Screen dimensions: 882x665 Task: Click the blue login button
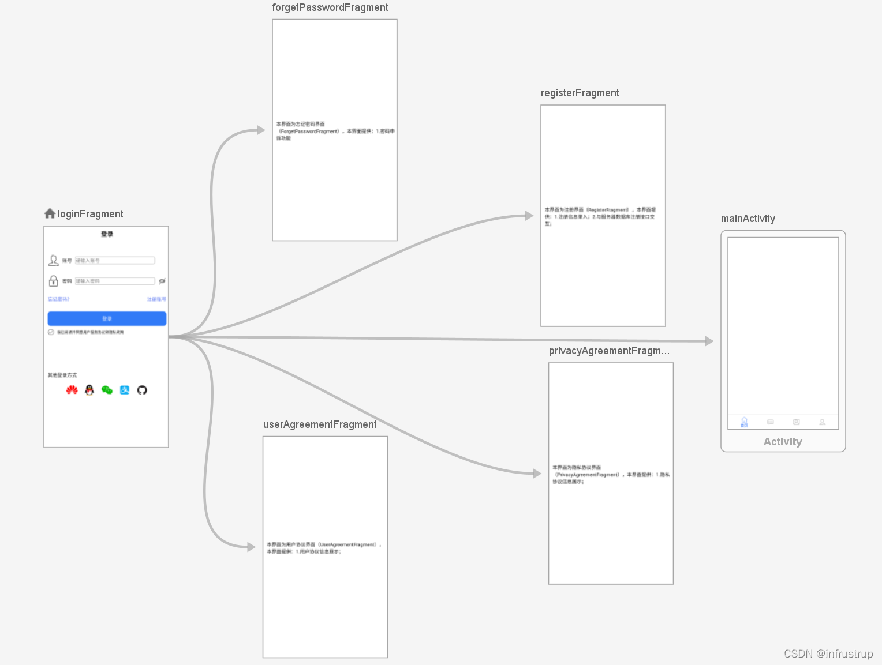(107, 318)
